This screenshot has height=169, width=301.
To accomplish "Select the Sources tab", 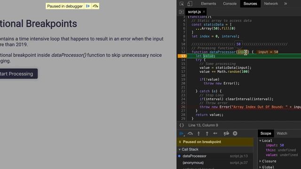I will click(x=250, y=4).
